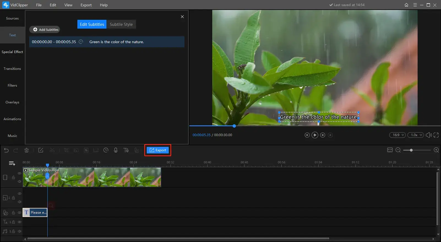Open the Edit menu

pos(53,5)
